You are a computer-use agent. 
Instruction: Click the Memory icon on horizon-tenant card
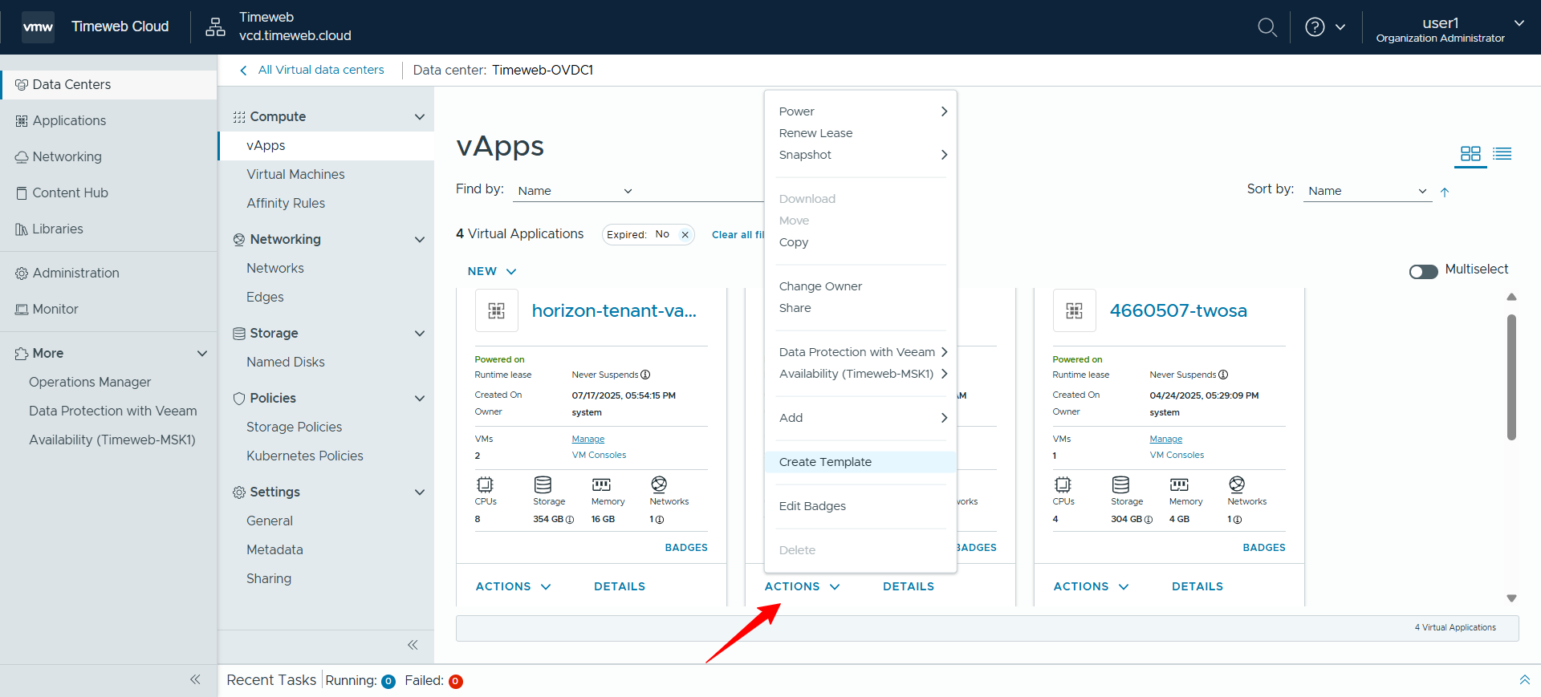point(601,484)
